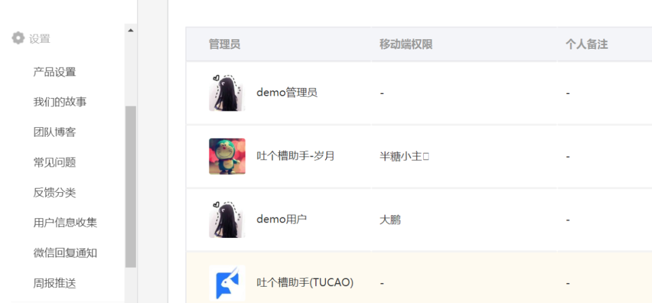Viewport: 652px width, 303px height.
Task: Click the 设置 section header
Action: (x=39, y=39)
